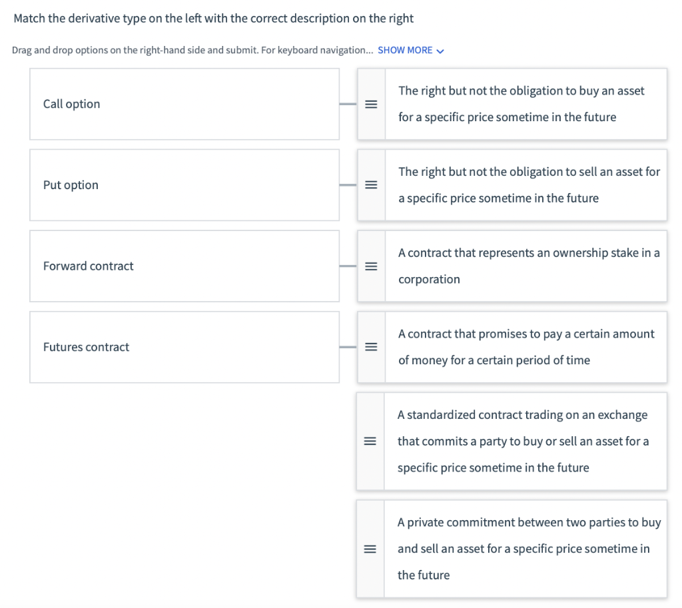Click the pays a certain amount of money text
This screenshot has width=682, height=608.
526,347
